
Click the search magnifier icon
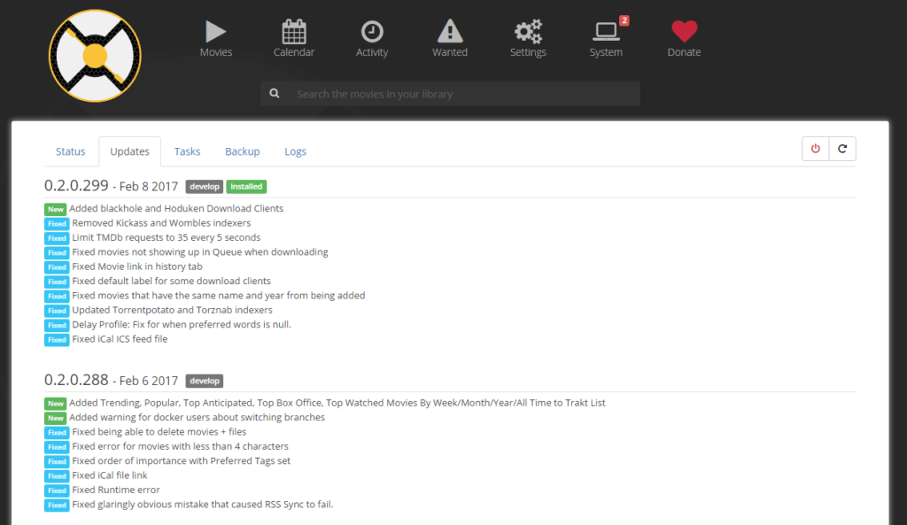tap(275, 93)
